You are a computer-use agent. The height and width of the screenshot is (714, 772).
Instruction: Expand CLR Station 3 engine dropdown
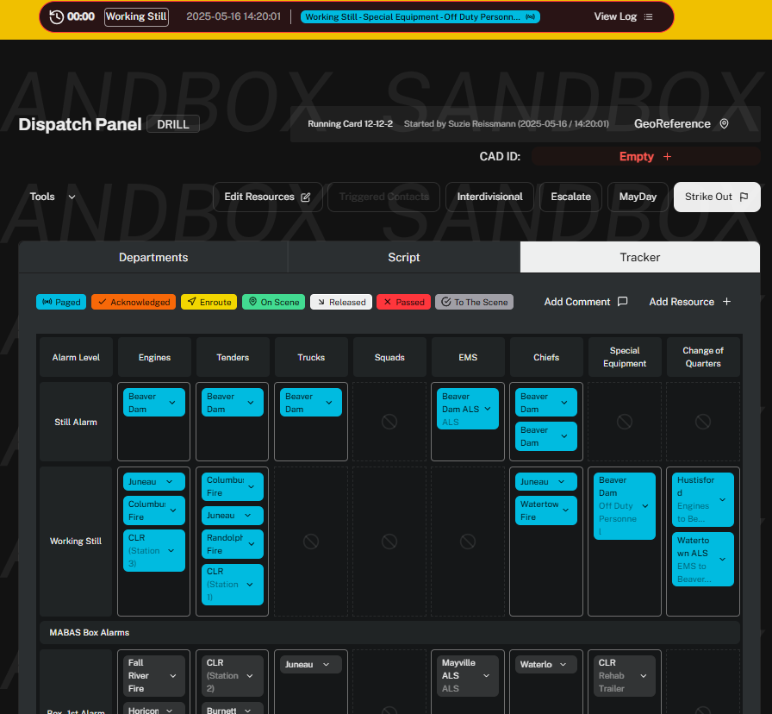tap(154, 551)
